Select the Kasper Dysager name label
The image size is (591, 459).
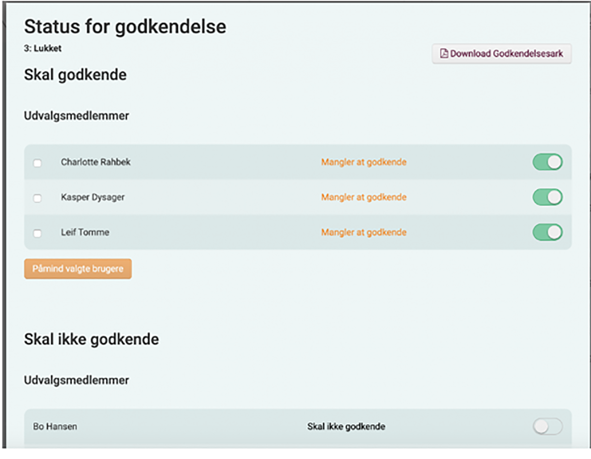tap(93, 197)
